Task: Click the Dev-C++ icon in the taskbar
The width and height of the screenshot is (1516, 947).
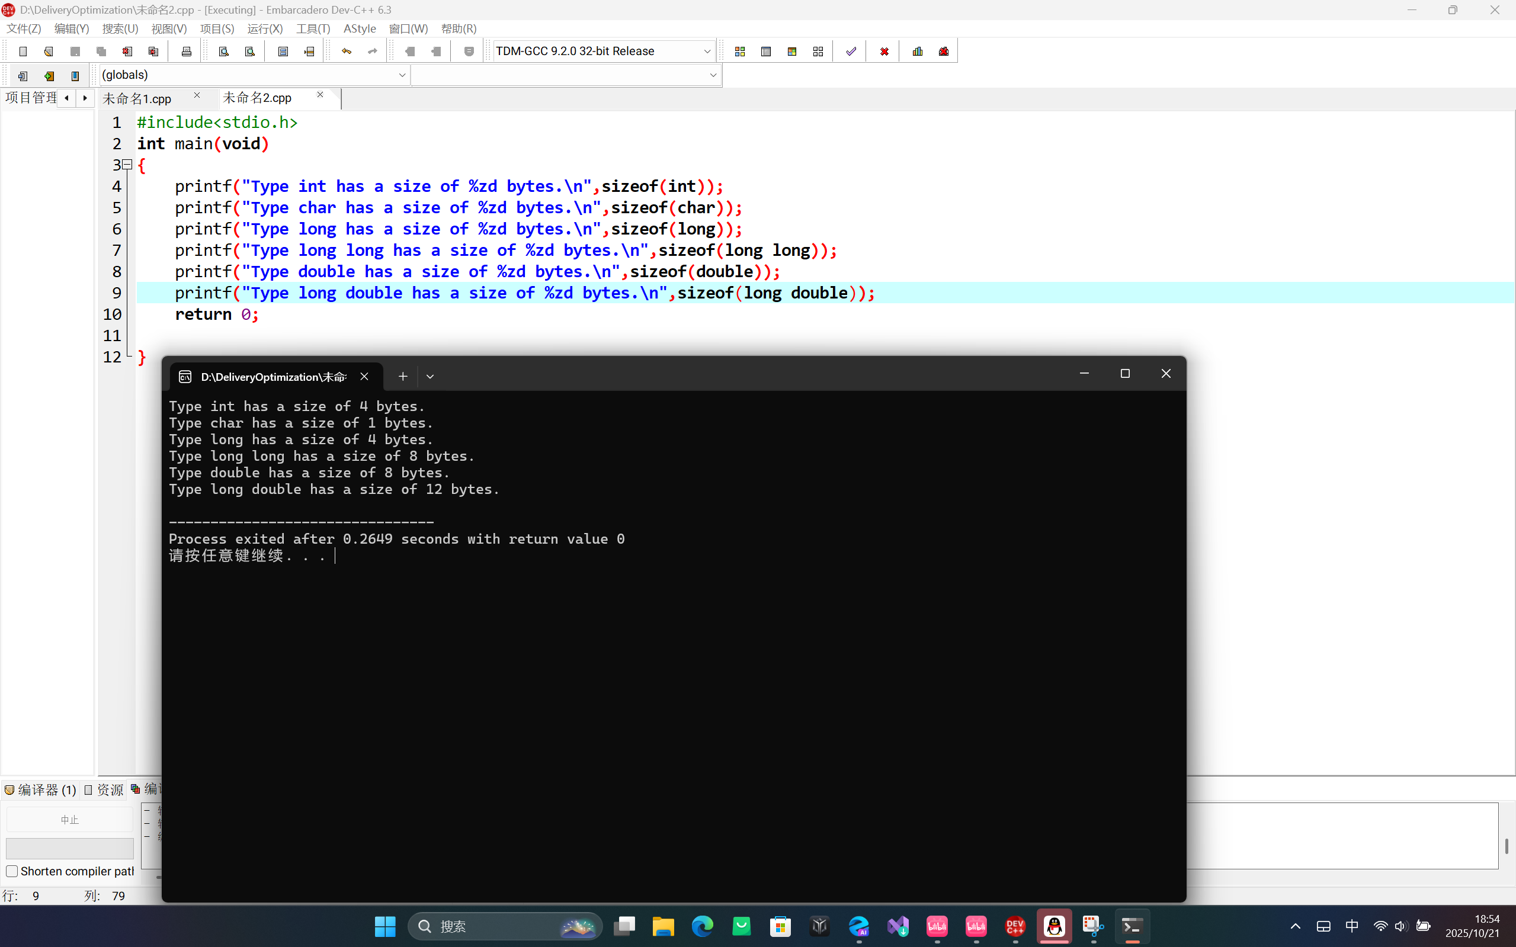Action: (1015, 926)
